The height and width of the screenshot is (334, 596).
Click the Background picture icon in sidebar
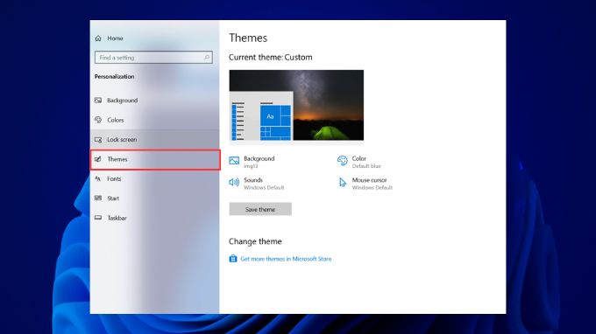coord(98,100)
